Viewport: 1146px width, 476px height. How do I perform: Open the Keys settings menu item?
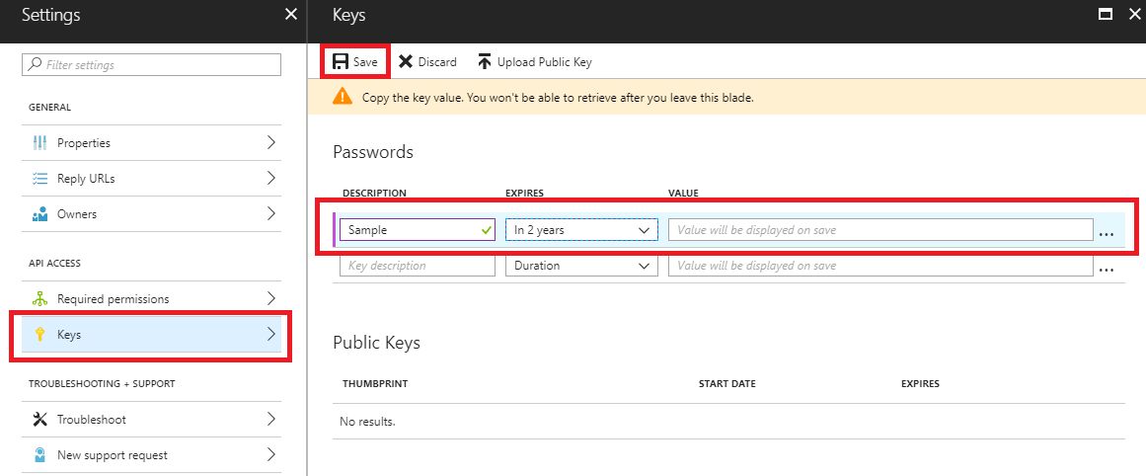151,335
